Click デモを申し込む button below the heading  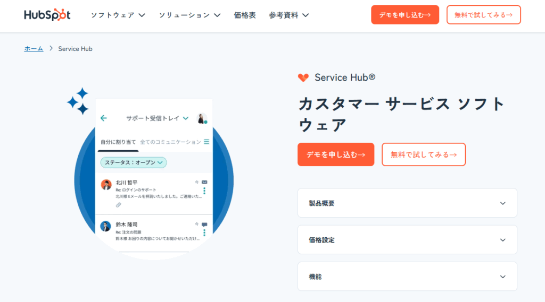(336, 154)
